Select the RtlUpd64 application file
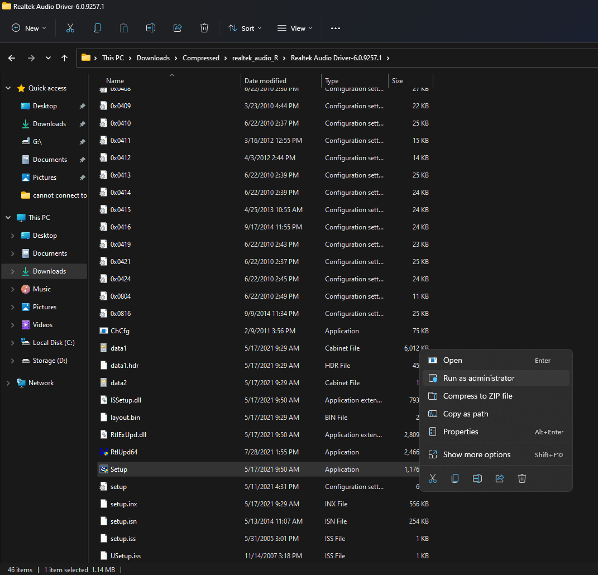 click(x=123, y=452)
